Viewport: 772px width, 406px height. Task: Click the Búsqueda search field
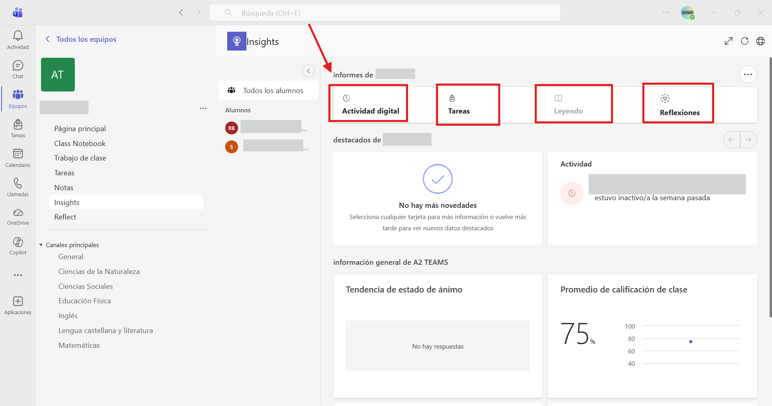point(385,13)
